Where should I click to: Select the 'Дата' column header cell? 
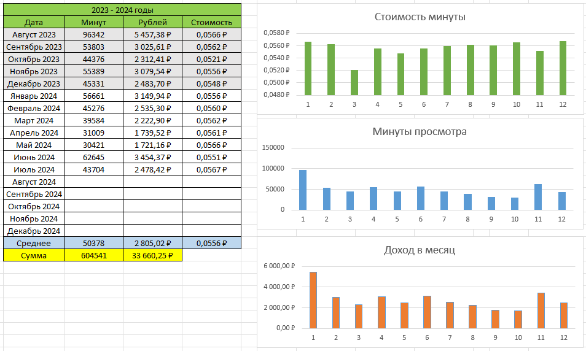(34, 23)
